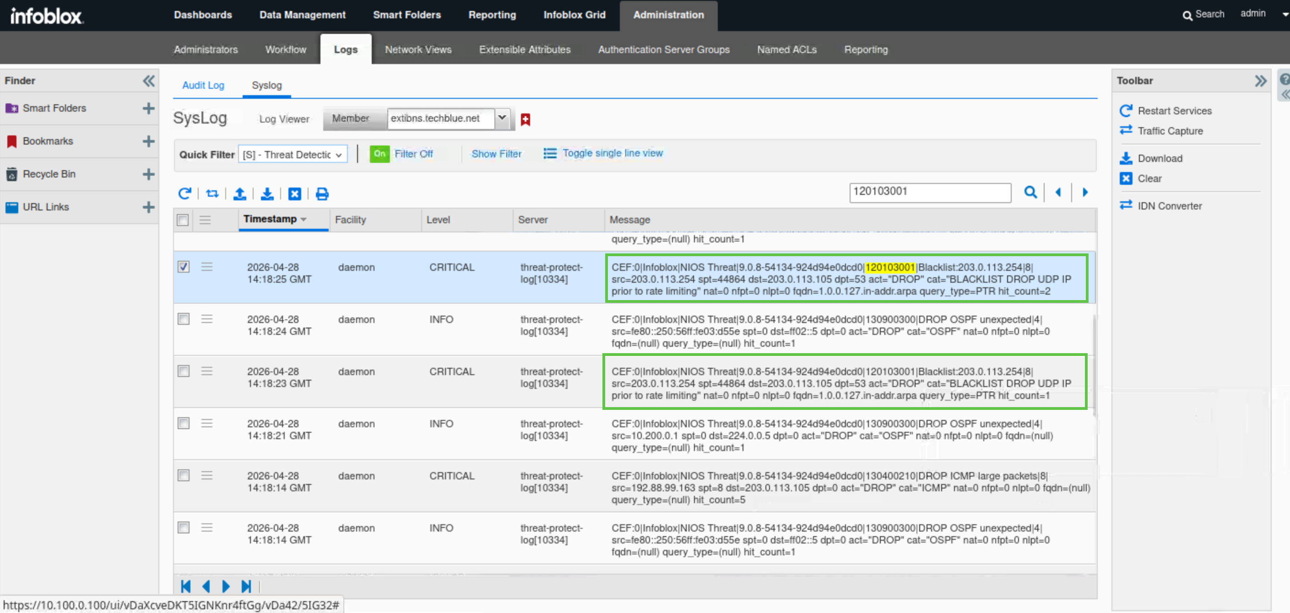The image size is (1290, 613).
Task: Click the IDN Converter icon in Toolbar
Action: 1126,205
